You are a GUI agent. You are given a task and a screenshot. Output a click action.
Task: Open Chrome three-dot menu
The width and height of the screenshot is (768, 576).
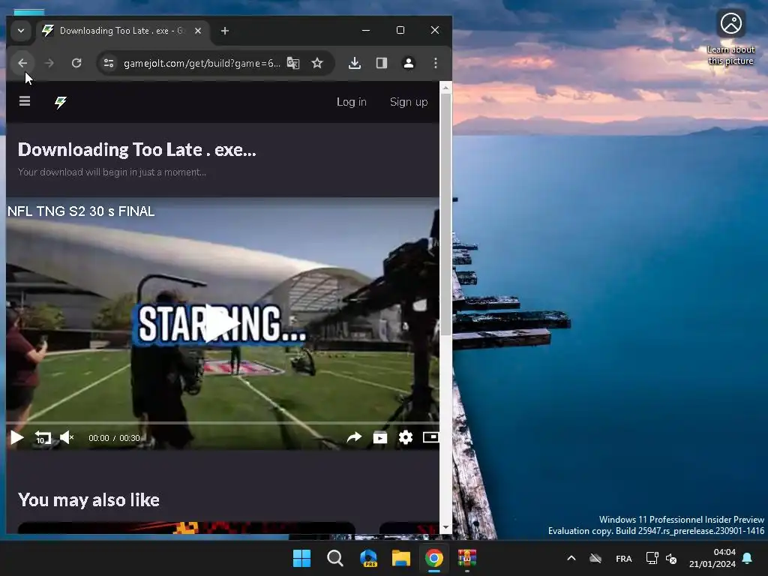(436, 63)
